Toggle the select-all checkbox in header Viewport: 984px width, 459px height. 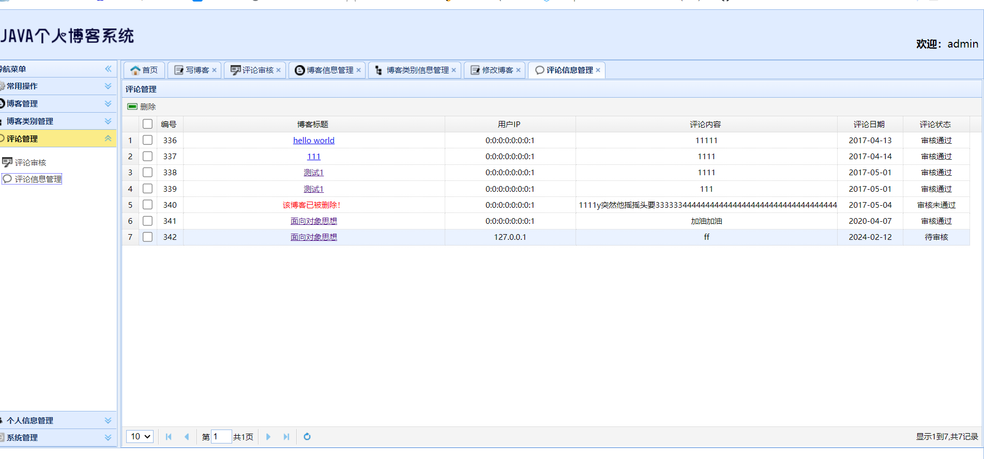(147, 124)
